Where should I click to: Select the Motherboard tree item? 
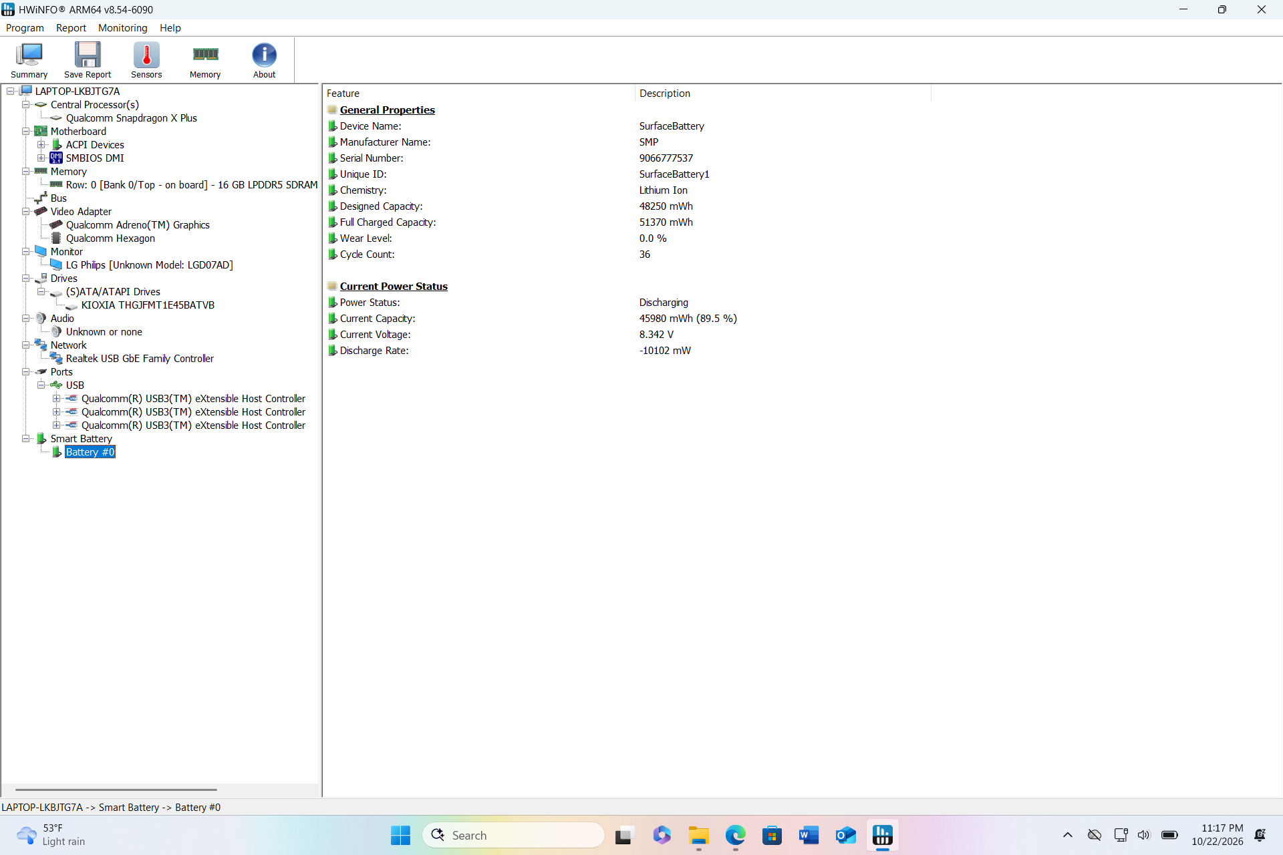pyautogui.click(x=78, y=132)
